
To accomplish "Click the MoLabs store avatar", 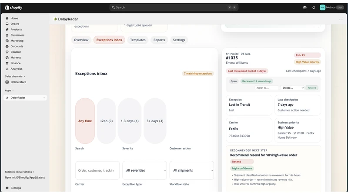I will 322,7.
